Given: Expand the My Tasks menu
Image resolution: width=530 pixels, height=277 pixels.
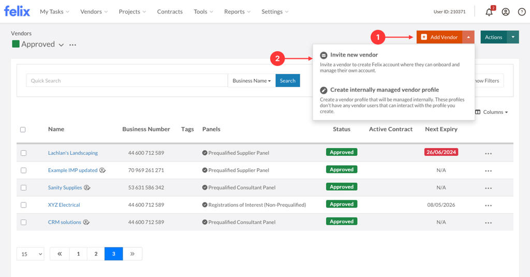Looking at the screenshot, I should [54, 11].
